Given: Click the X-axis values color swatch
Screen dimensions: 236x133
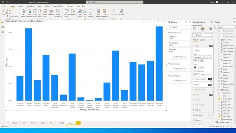Looking at the screenshot, I should click(x=195, y=67).
